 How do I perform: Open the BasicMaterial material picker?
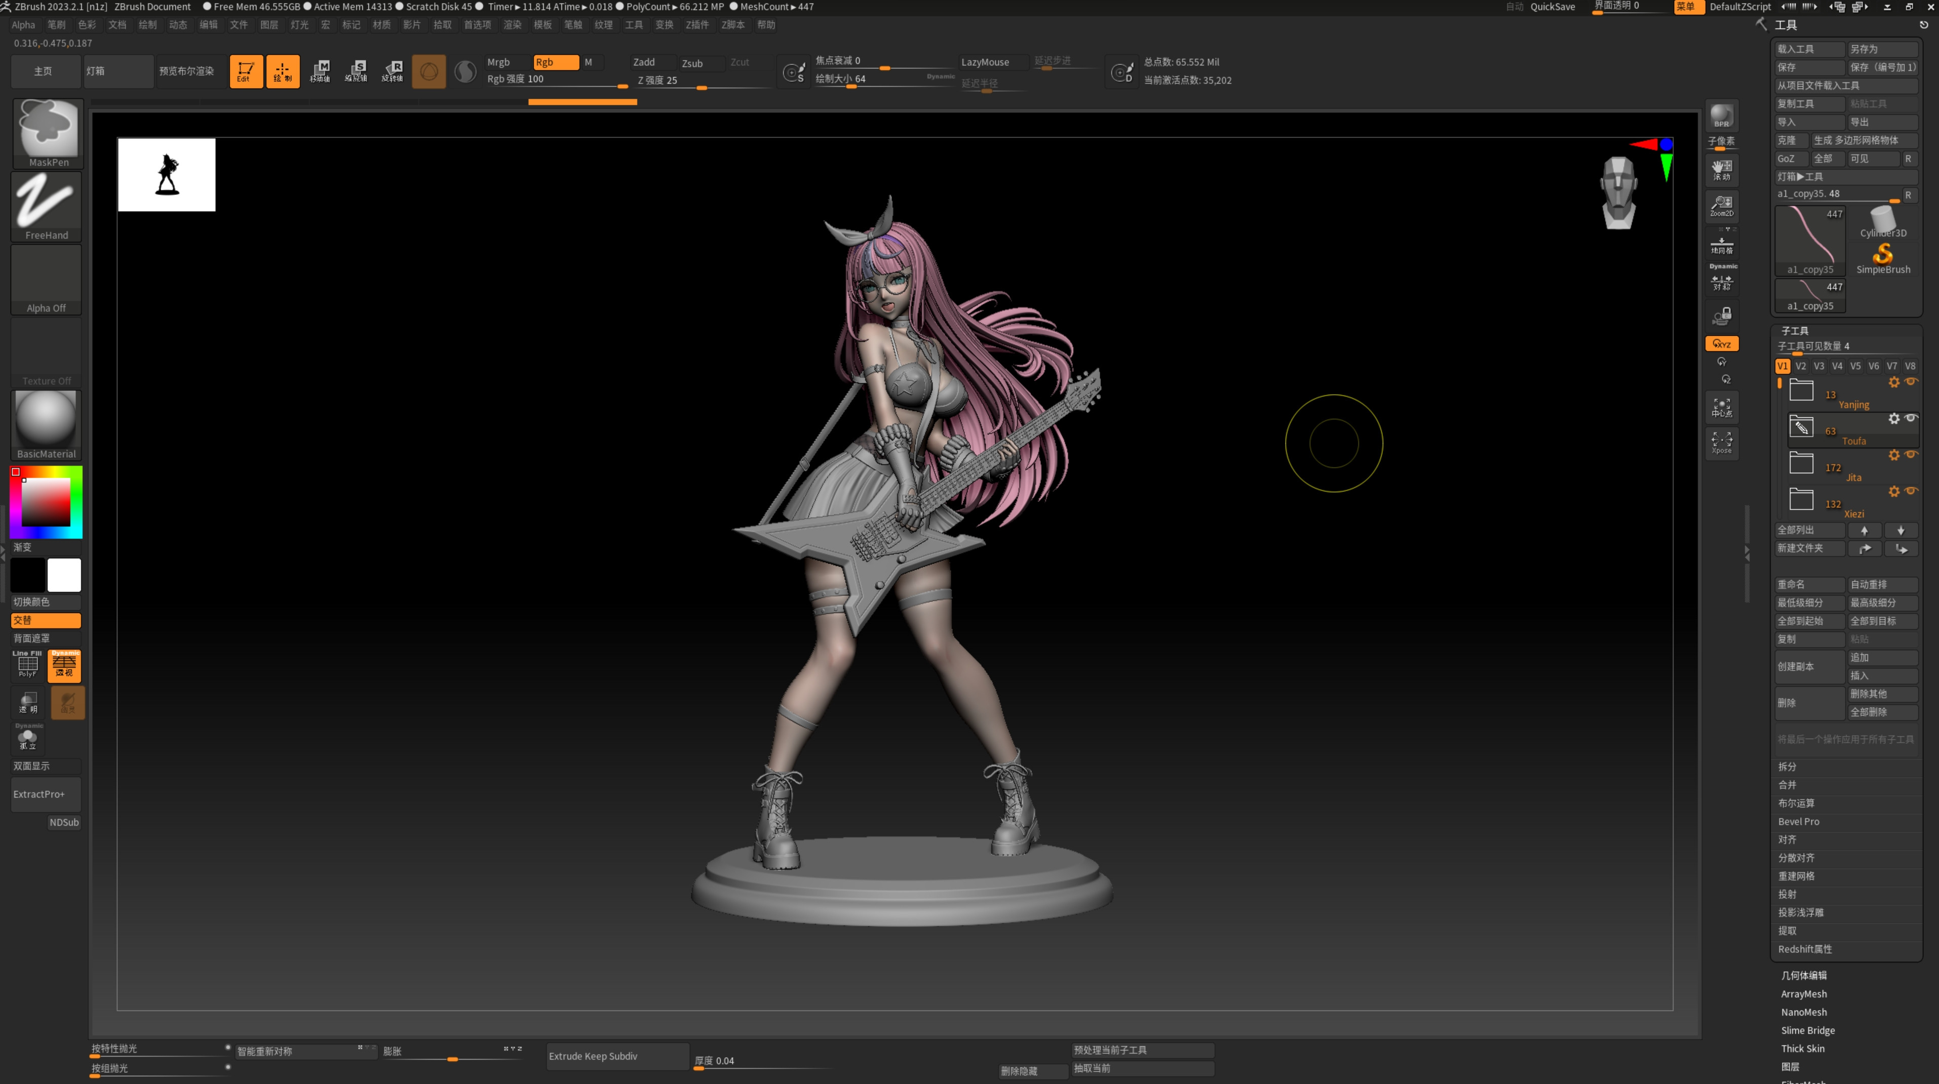(46, 425)
